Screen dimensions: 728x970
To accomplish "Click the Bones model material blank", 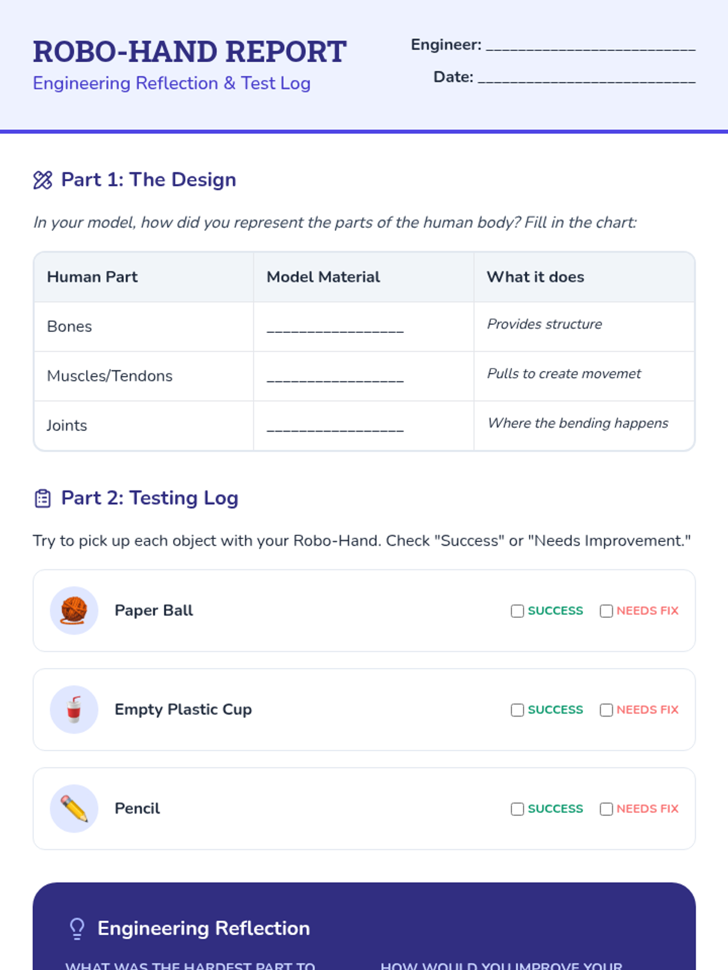I will coord(335,327).
